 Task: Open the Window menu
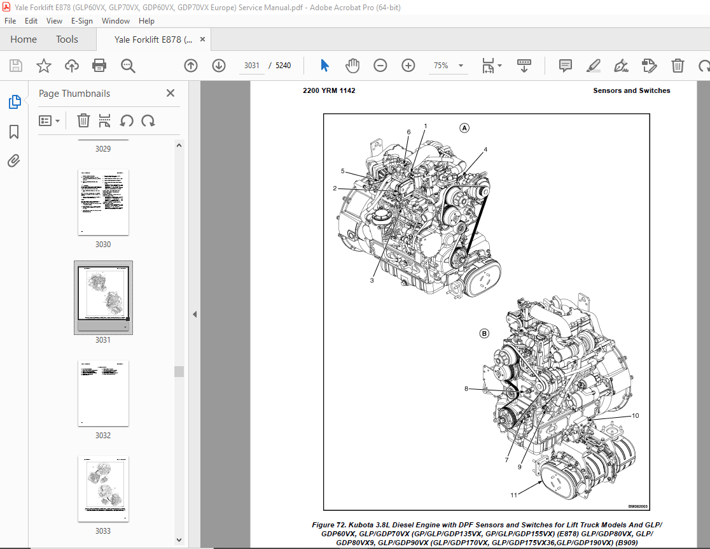(115, 21)
